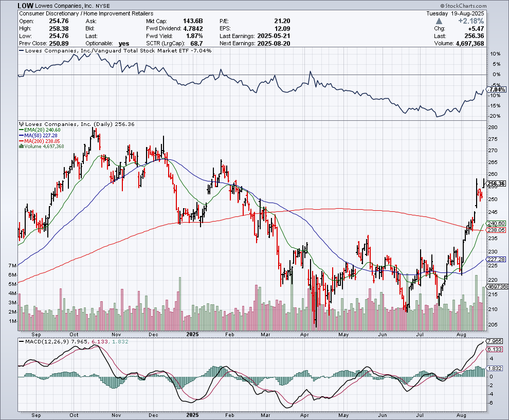This screenshot has height=420, width=509.
Task: Click the Optionable 'yes' value
Action: click(124, 44)
